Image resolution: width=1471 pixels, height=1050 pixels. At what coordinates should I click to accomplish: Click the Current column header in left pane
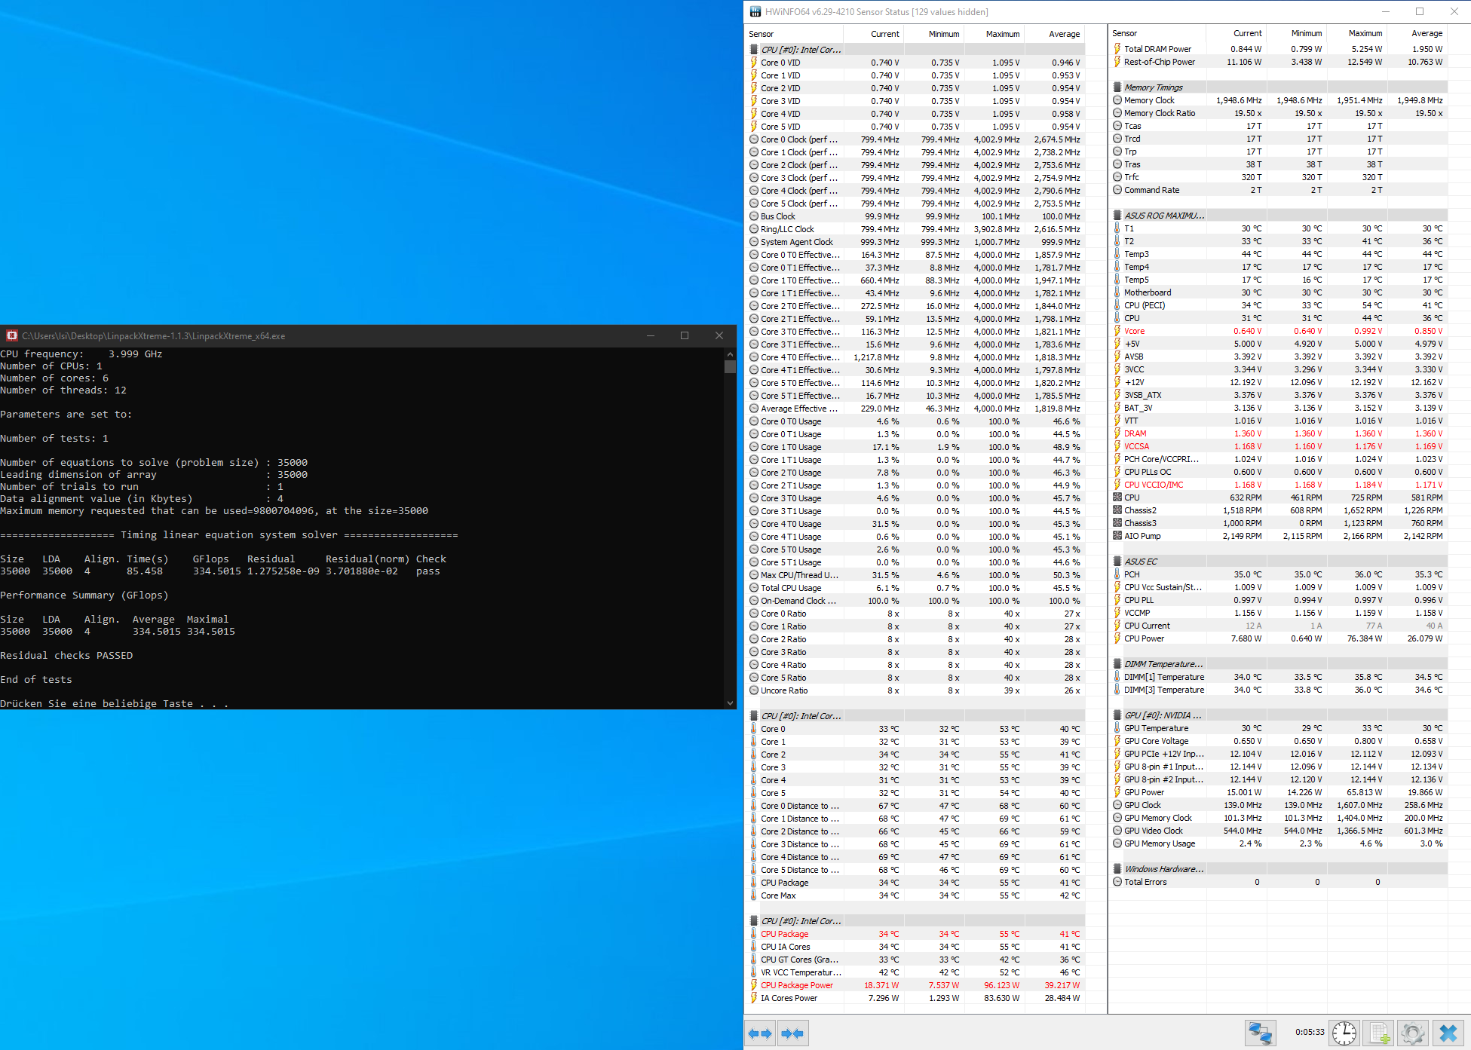(873, 34)
